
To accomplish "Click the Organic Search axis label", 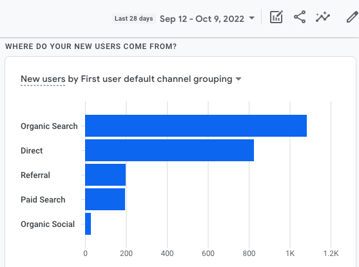I will [49, 126].
